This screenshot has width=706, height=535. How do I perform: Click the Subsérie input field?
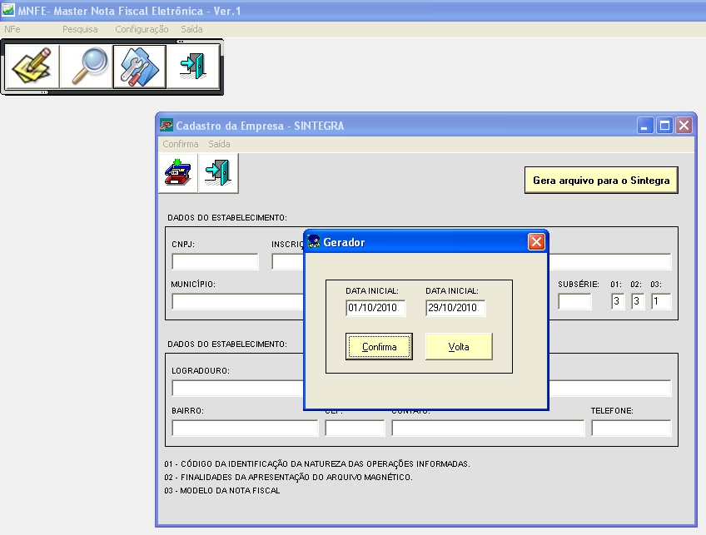pyautogui.click(x=574, y=301)
